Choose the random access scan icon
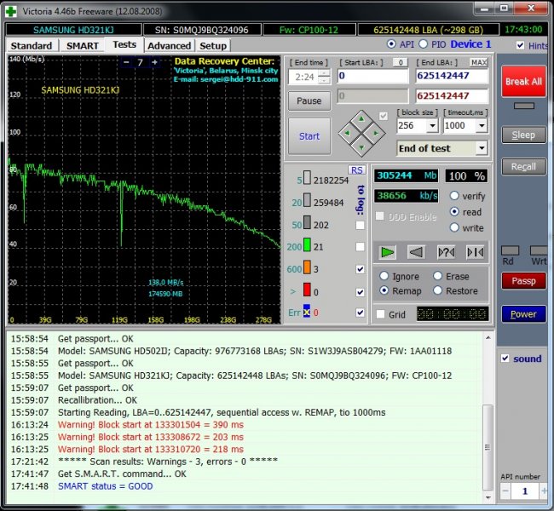 446,252
